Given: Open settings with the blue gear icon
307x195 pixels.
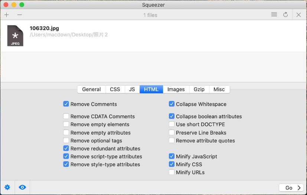Looking at the screenshot, I should click(7, 187).
